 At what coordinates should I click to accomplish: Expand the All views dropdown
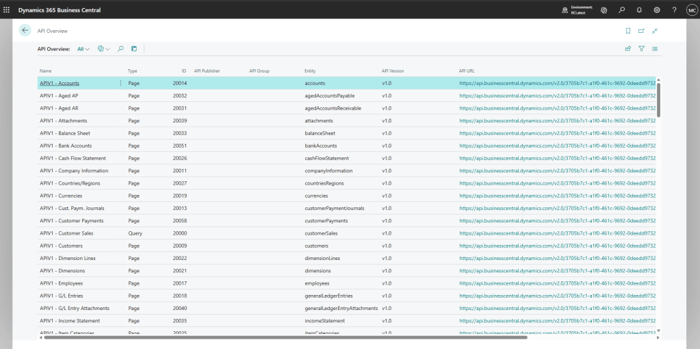[83, 49]
